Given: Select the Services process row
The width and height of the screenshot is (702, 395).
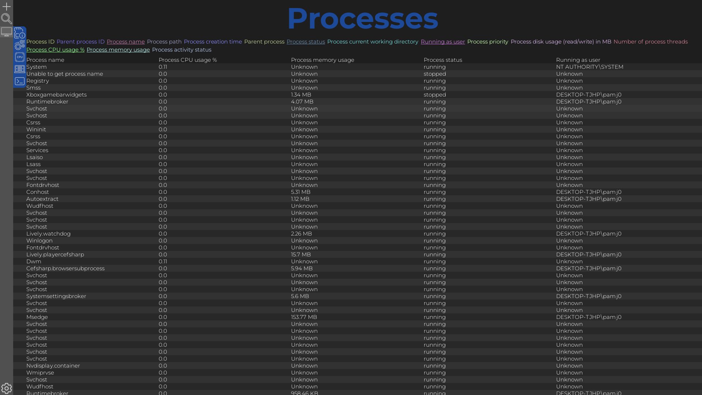Looking at the screenshot, I should [358, 150].
